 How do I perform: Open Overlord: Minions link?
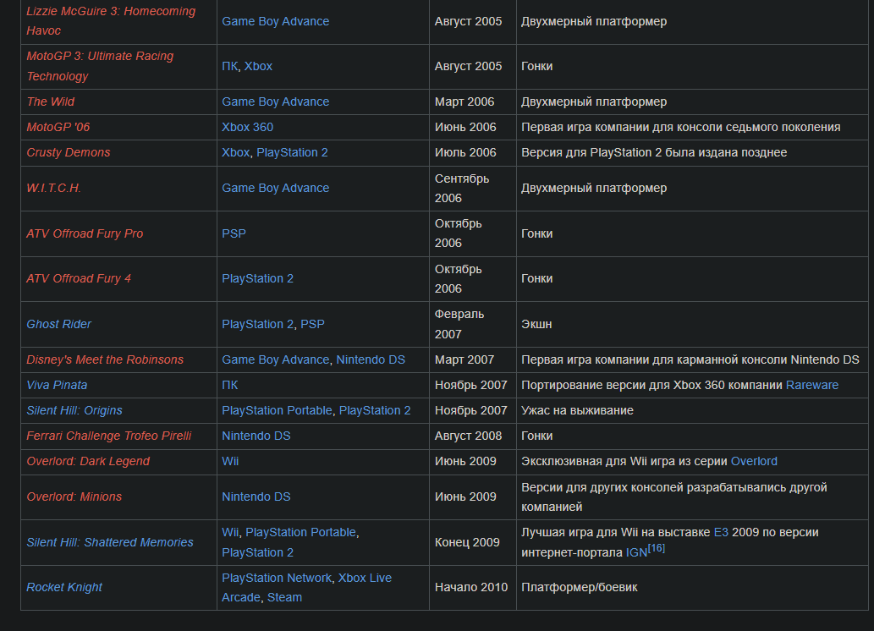pyautogui.click(x=74, y=497)
